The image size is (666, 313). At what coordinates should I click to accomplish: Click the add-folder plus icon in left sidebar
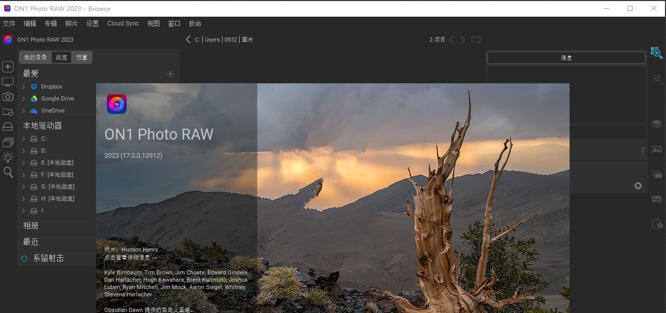[8, 67]
